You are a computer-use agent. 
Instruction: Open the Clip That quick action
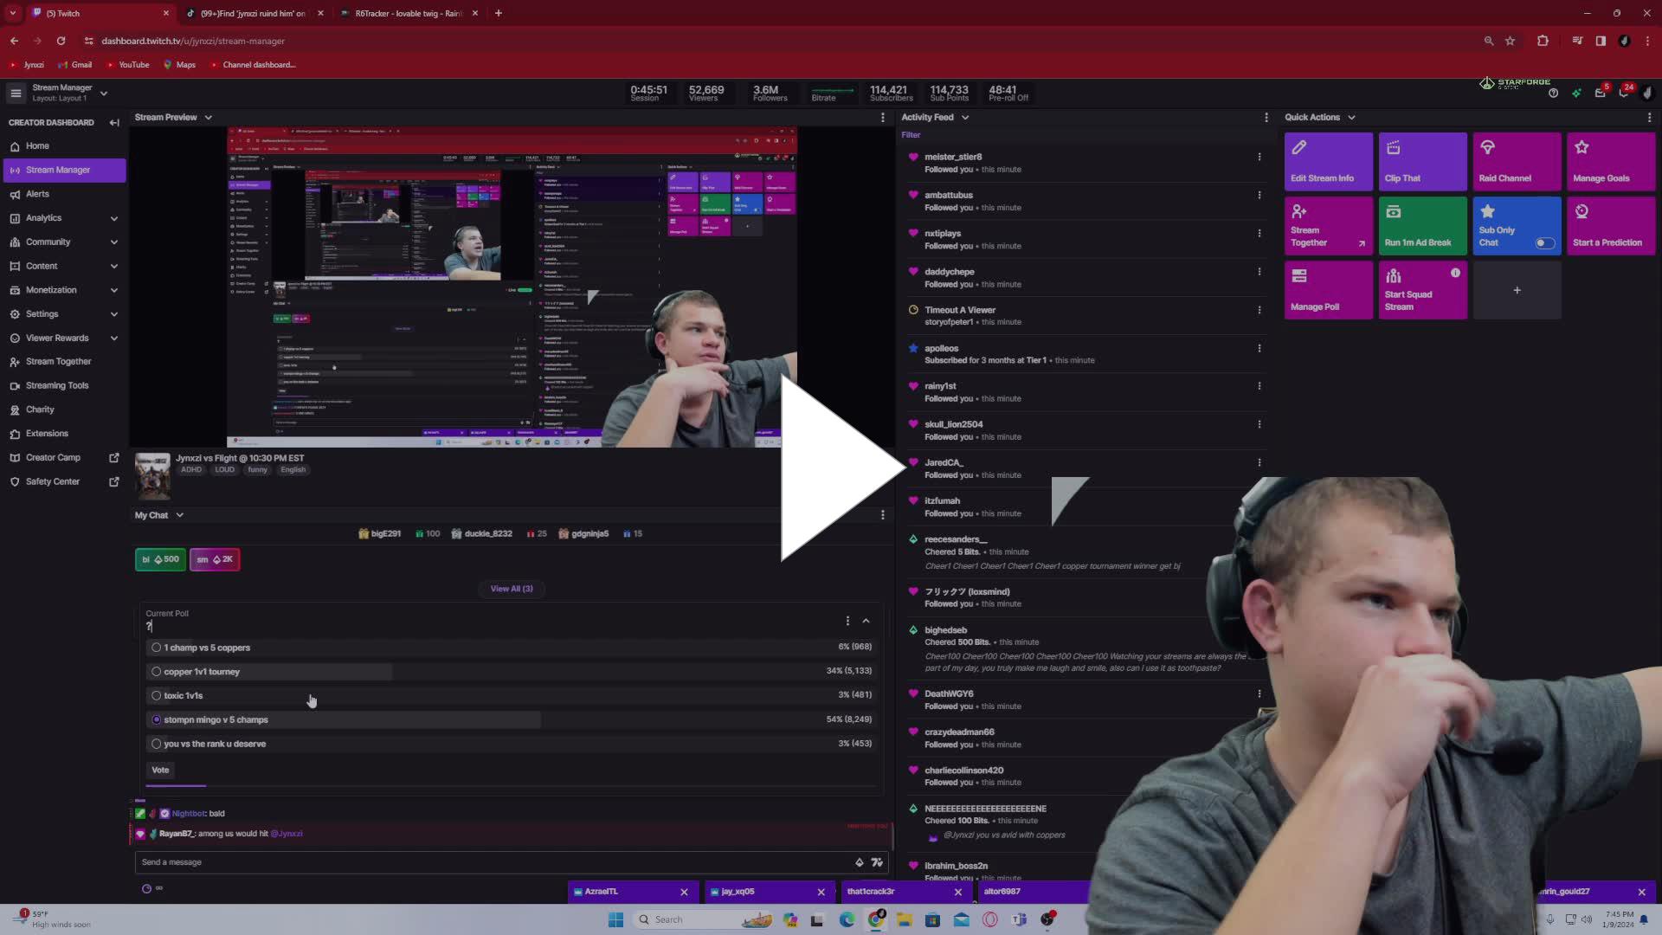coord(1423,160)
